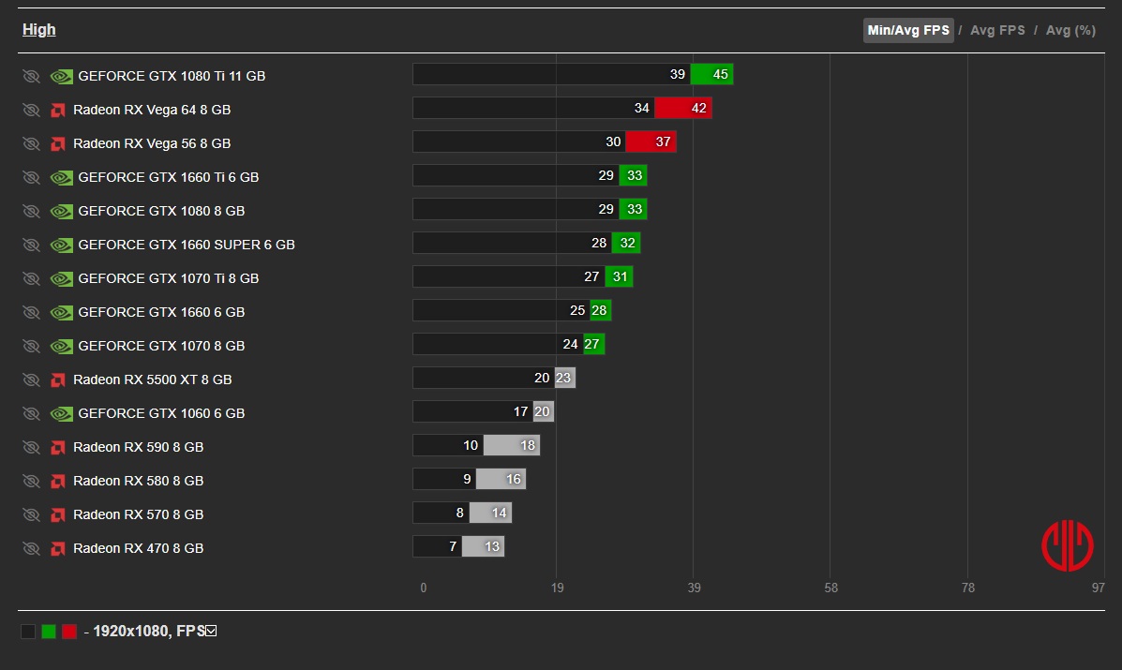Click NVIDIA logo beside GTX 1070 Ti 8 GB
The width and height of the screenshot is (1122, 670).
[x=62, y=278]
